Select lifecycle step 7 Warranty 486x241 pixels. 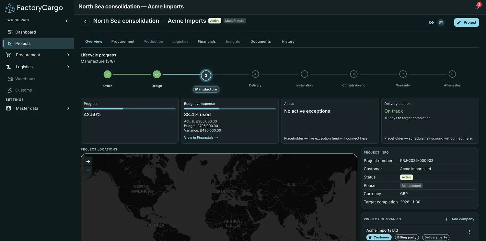(403, 74)
